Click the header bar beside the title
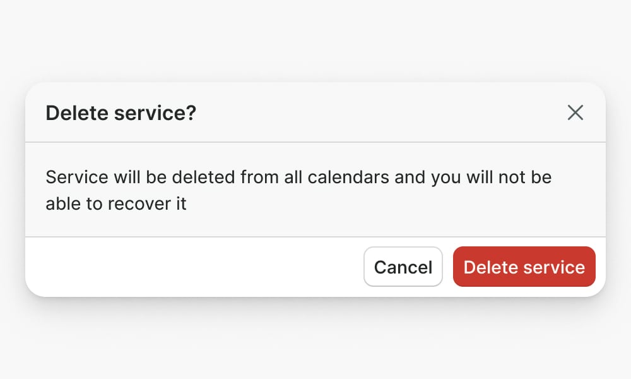This screenshot has width=631, height=379. [x=379, y=114]
